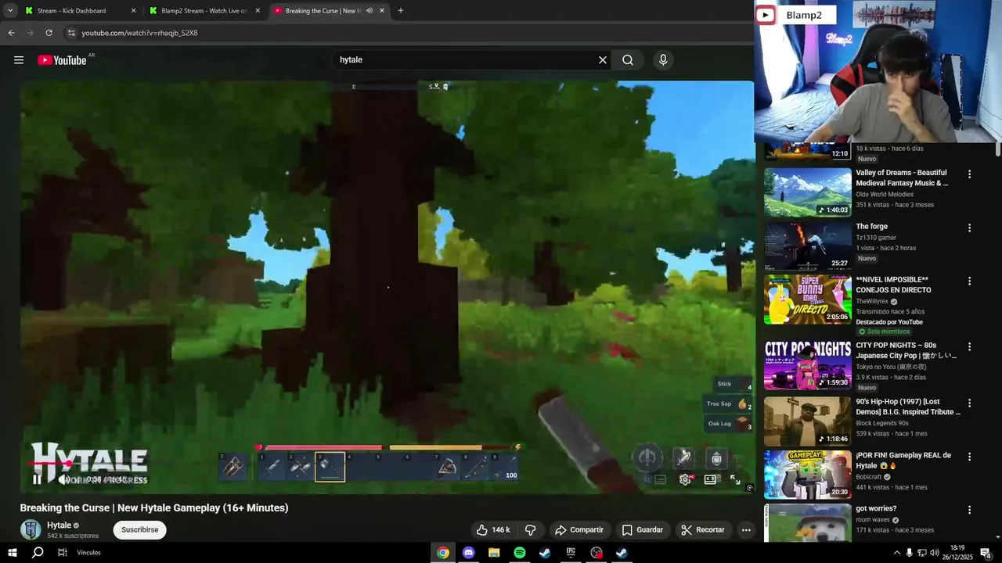1002x563 pixels.
Task: Mute the video player volume
Action: [x=64, y=479]
